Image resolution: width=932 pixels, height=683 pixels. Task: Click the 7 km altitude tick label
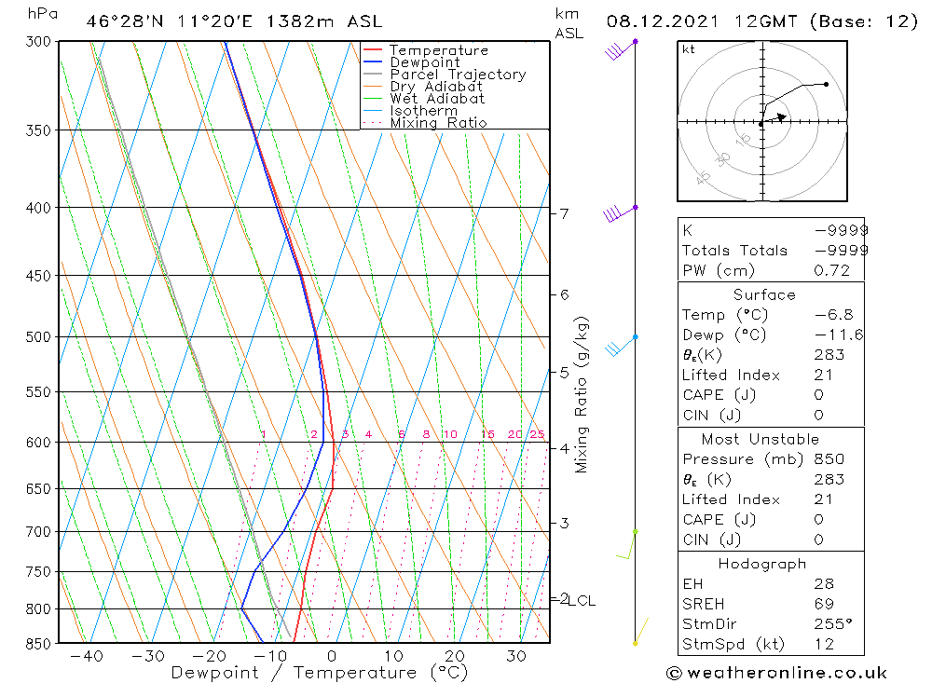point(564,214)
